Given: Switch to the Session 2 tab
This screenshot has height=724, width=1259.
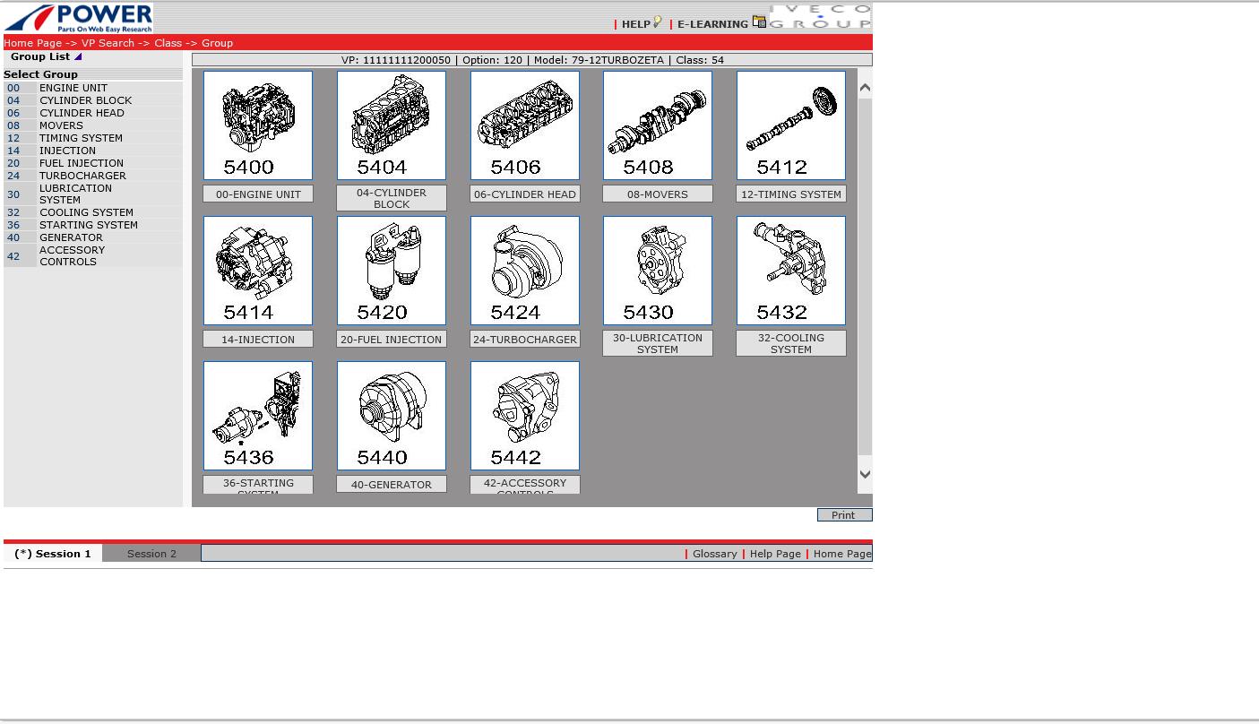Looking at the screenshot, I should point(151,554).
